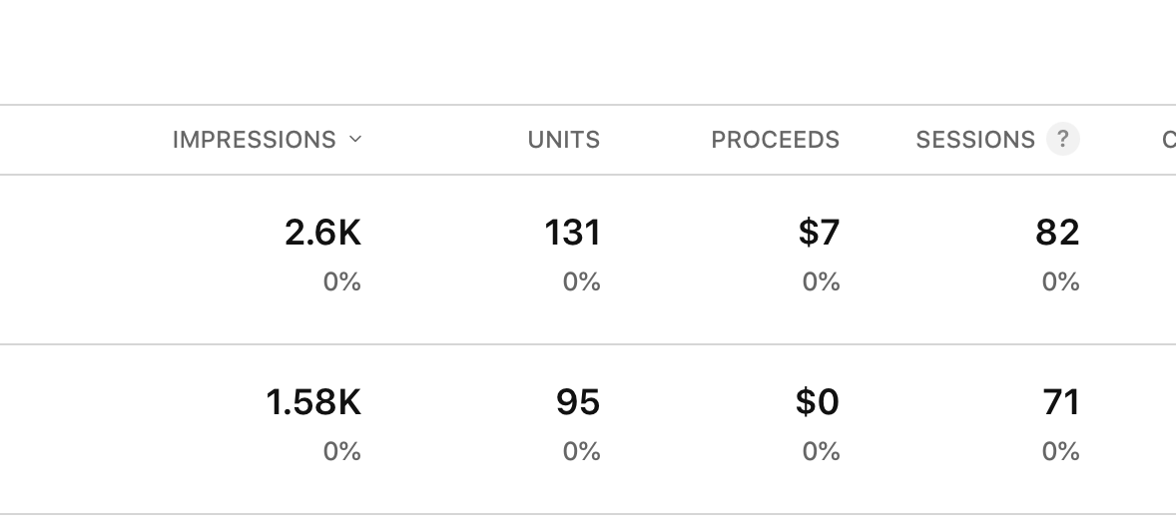Select the 131 units value
The height and width of the screenshot is (529, 1176).
click(572, 233)
